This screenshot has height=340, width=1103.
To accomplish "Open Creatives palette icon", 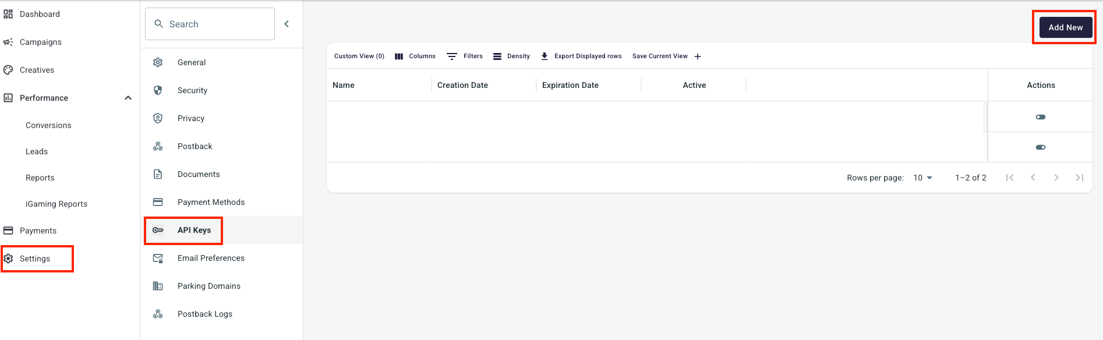I will [8, 70].
